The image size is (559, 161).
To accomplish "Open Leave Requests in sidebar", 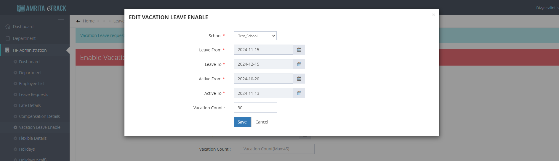I will click(33, 95).
